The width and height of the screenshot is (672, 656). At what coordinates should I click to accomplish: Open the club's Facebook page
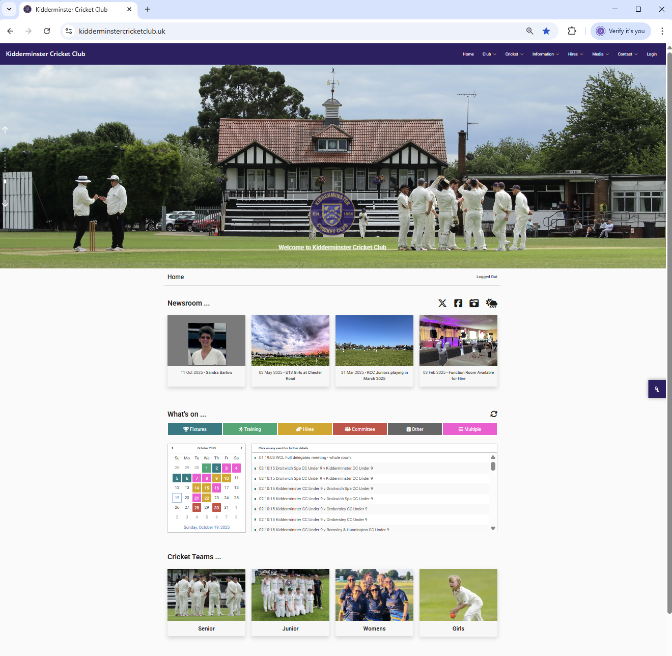[458, 303]
